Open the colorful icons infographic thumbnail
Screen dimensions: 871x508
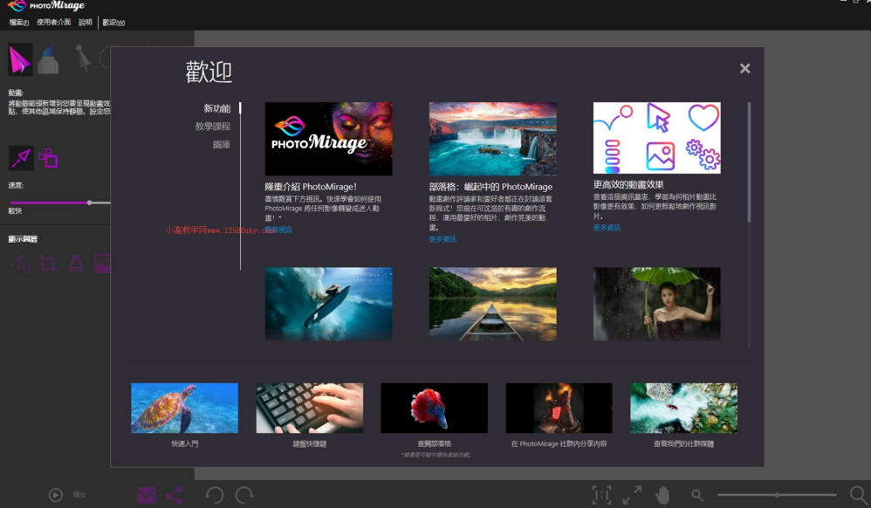656,138
